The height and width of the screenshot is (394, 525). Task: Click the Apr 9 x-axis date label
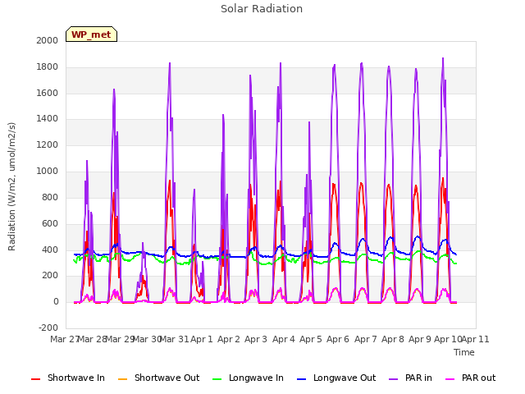420,339
